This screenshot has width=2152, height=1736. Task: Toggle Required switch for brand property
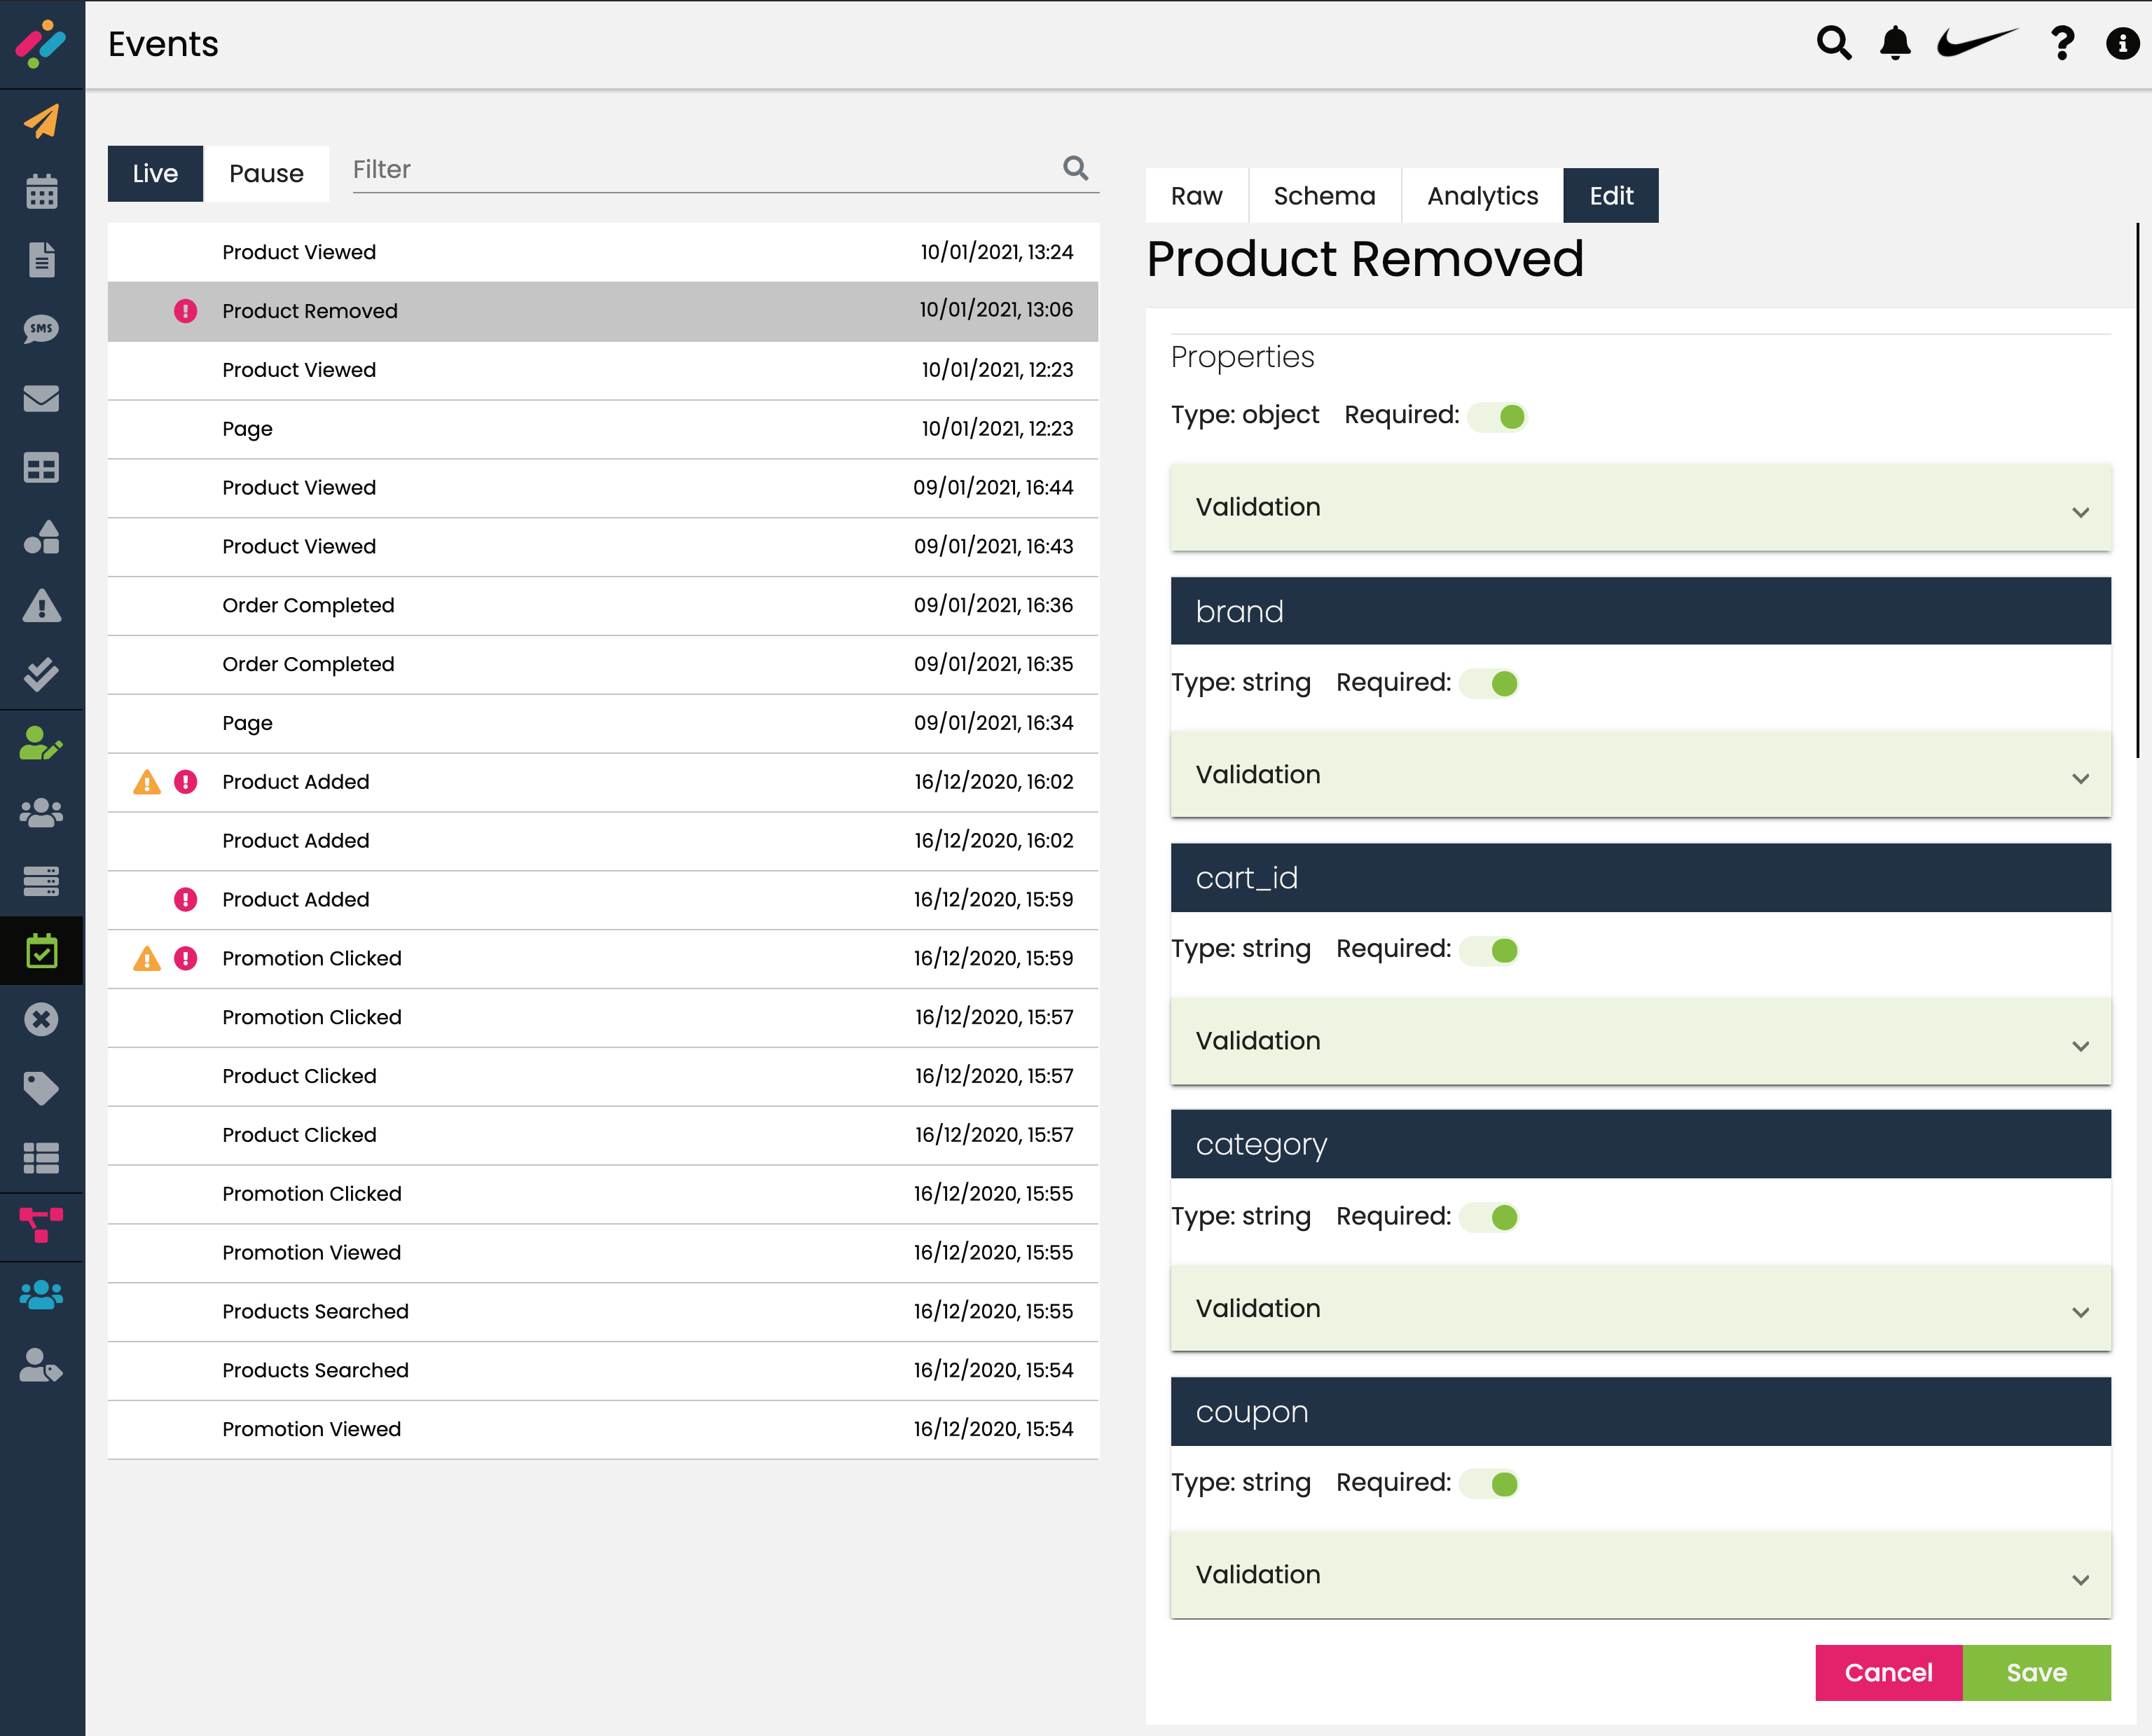[x=1491, y=684]
